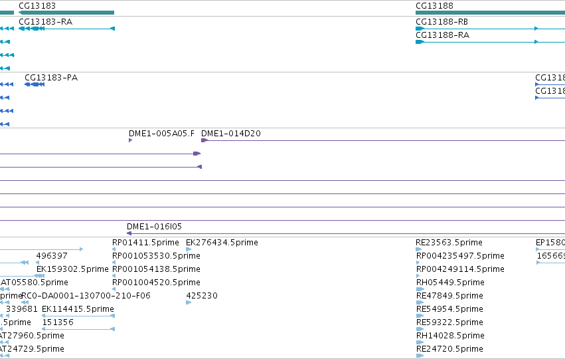This screenshot has width=565, height=359.
Task: Click the 425230 arrow glyph
Action: click(x=189, y=302)
